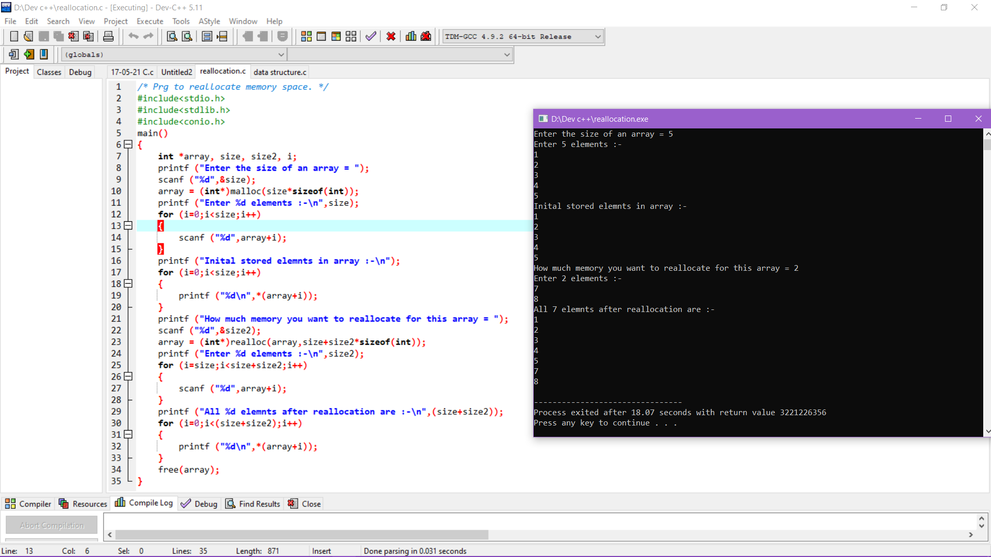Collapse the fold marker at line 13
Viewport: 991px width, 557px height.
[128, 226]
